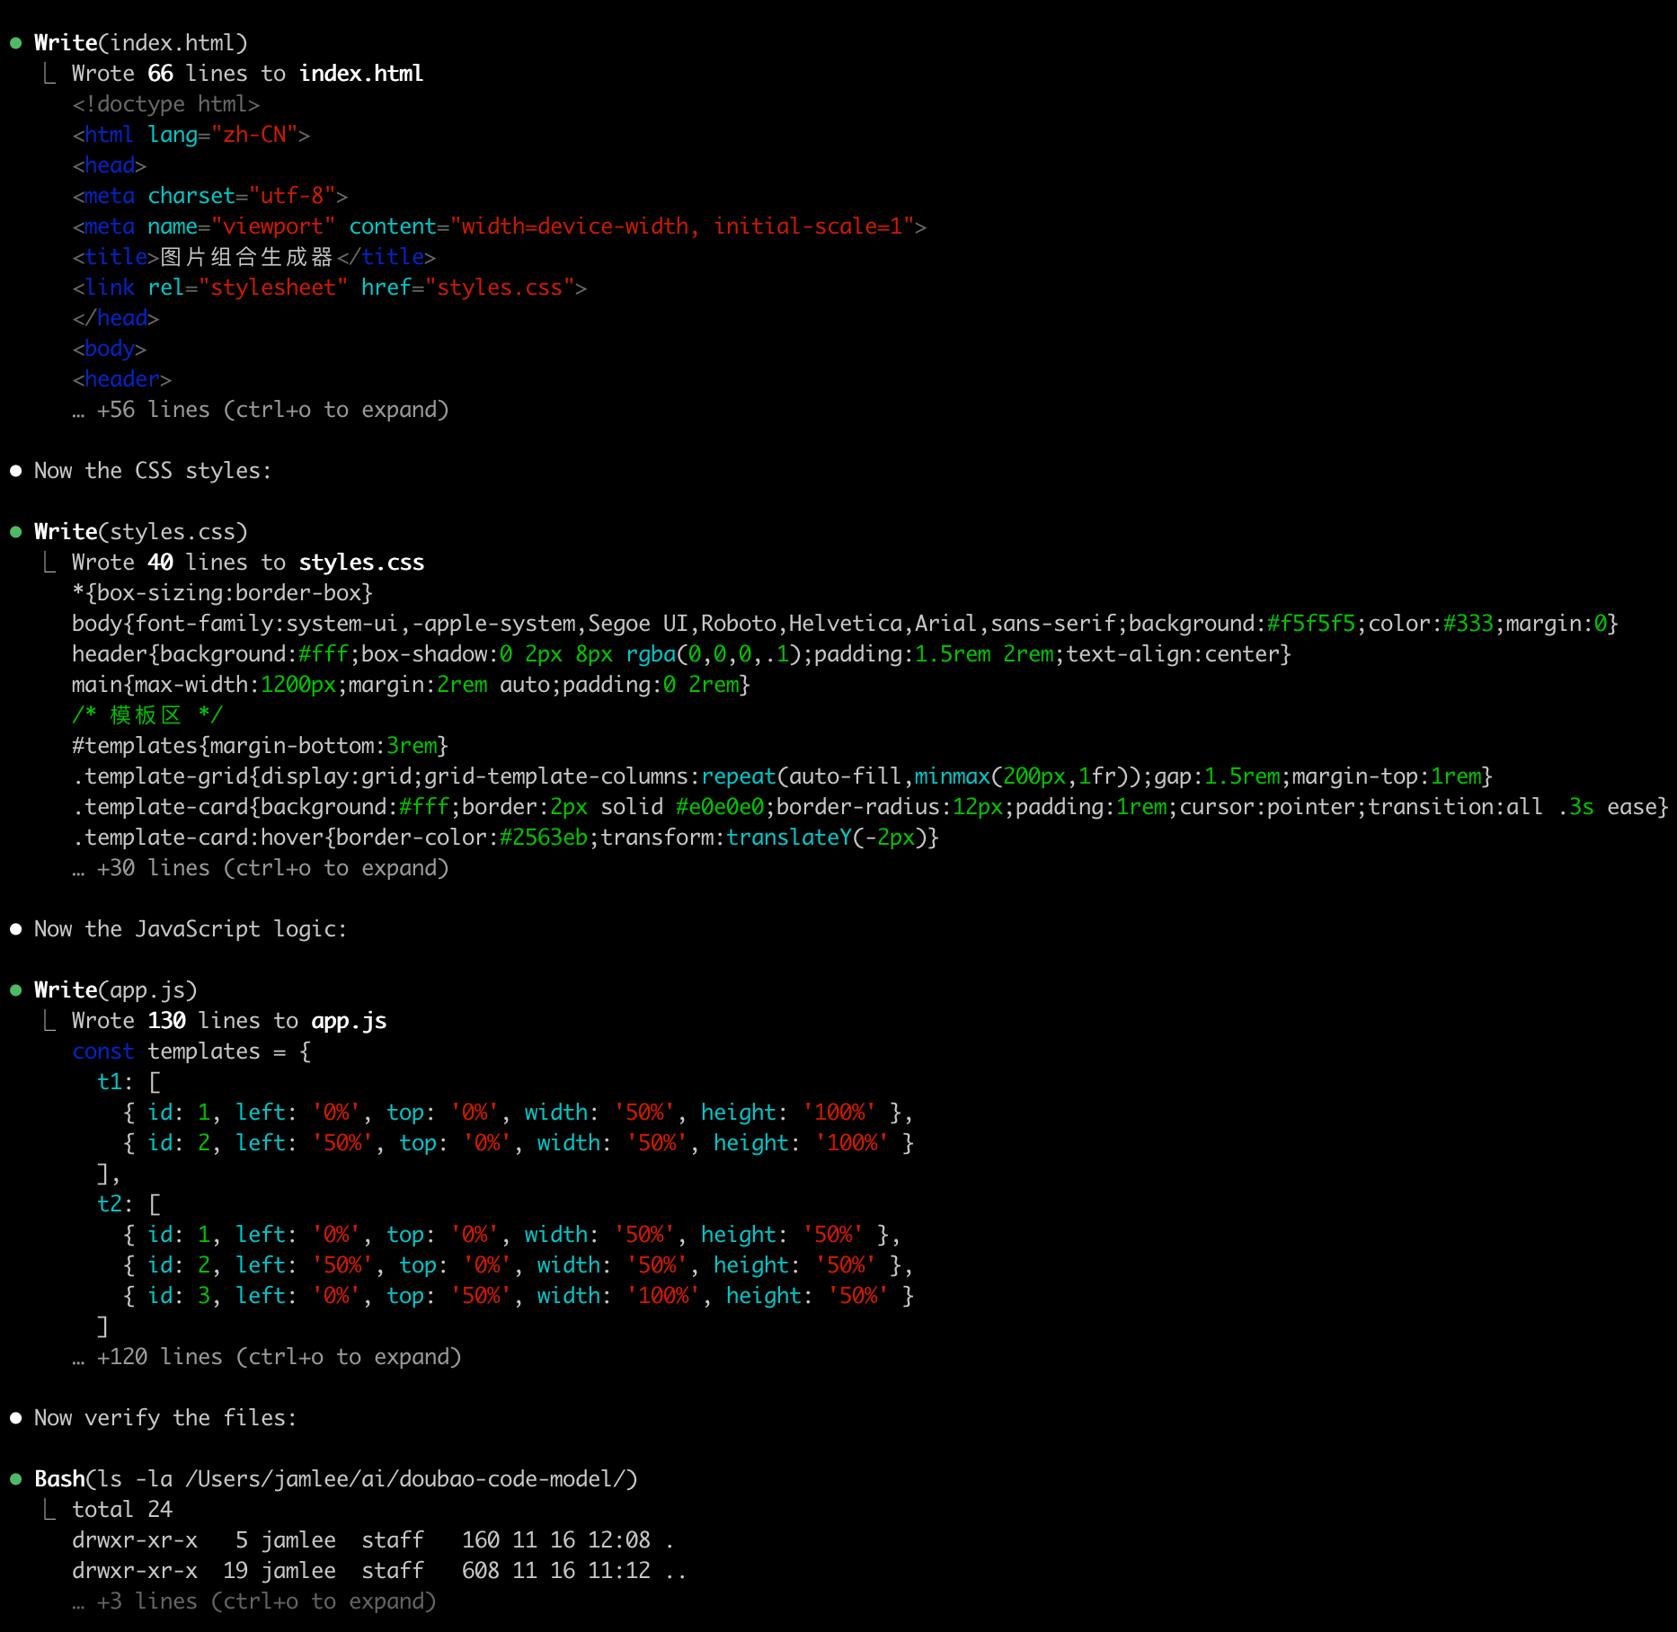
Task: Expand the '+3 lines' collapsed ls output
Action: (254, 1601)
